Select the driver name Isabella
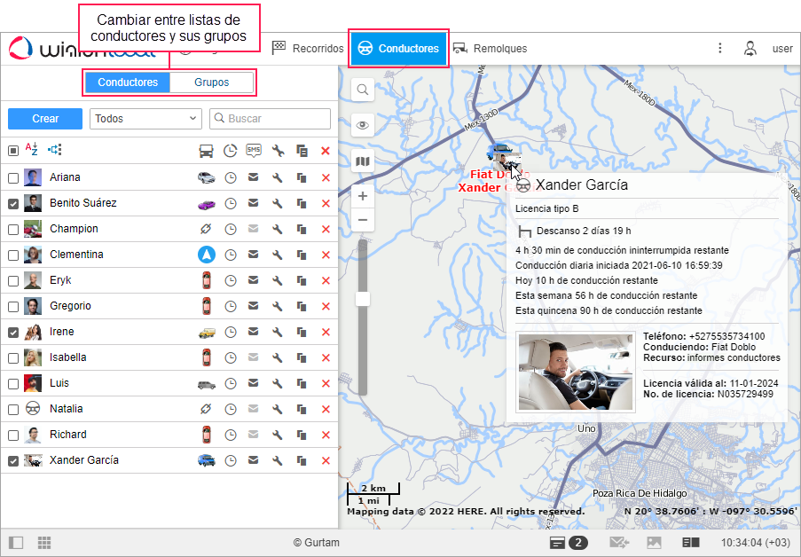Image resolution: width=801 pixels, height=557 pixels. coord(68,357)
